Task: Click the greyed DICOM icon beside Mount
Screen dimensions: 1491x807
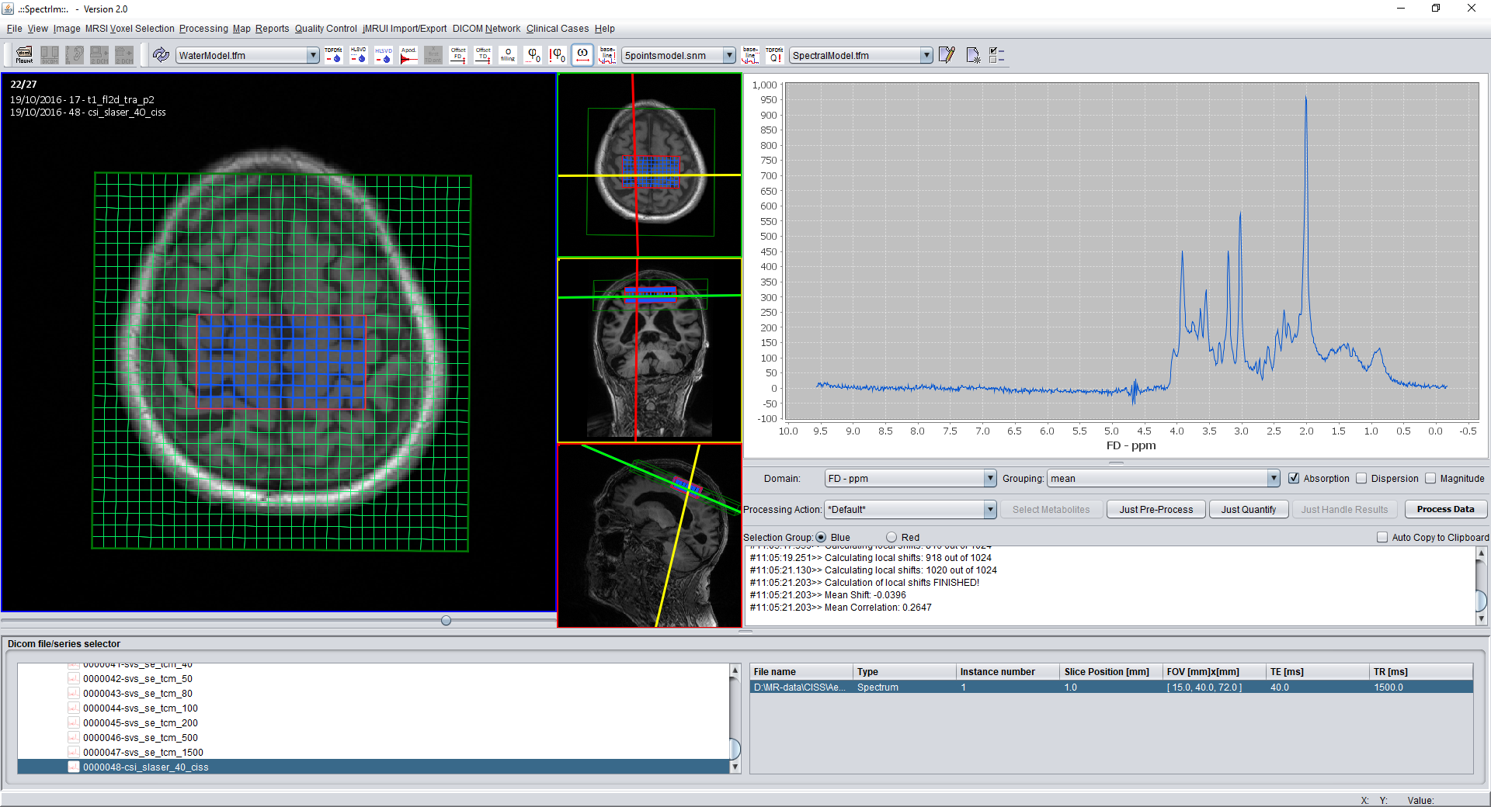Action: tap(50, 55)
